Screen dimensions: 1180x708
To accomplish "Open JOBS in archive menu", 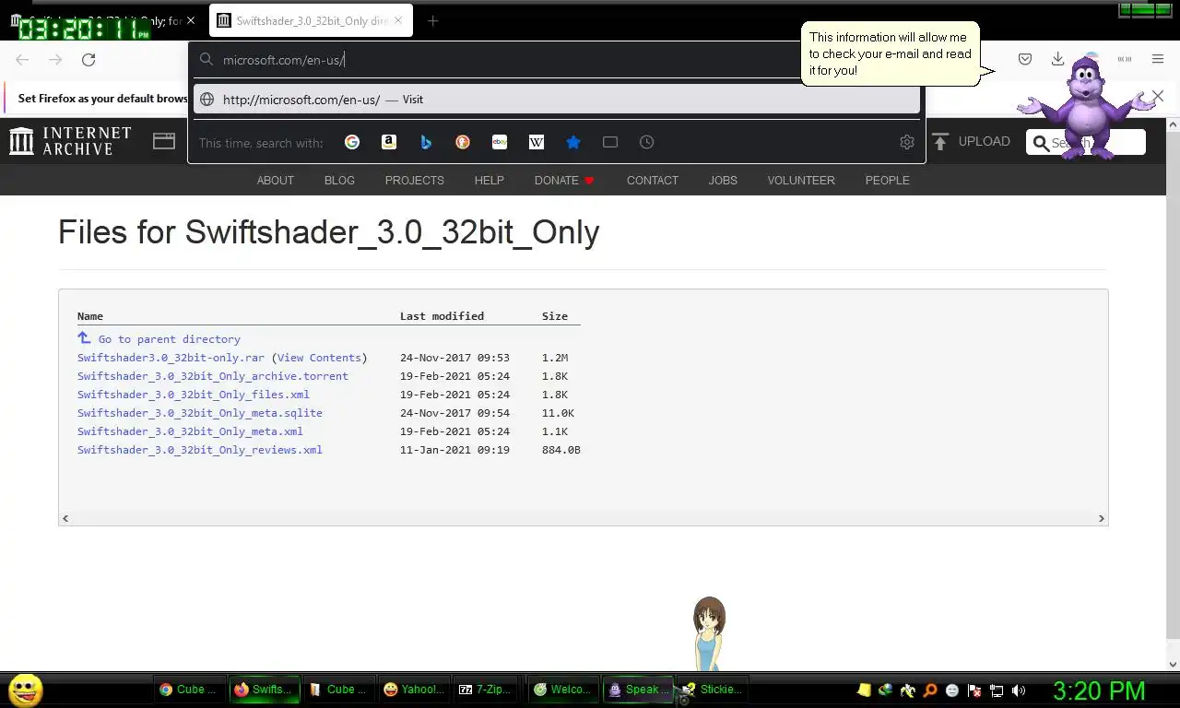I will point(723,181).
